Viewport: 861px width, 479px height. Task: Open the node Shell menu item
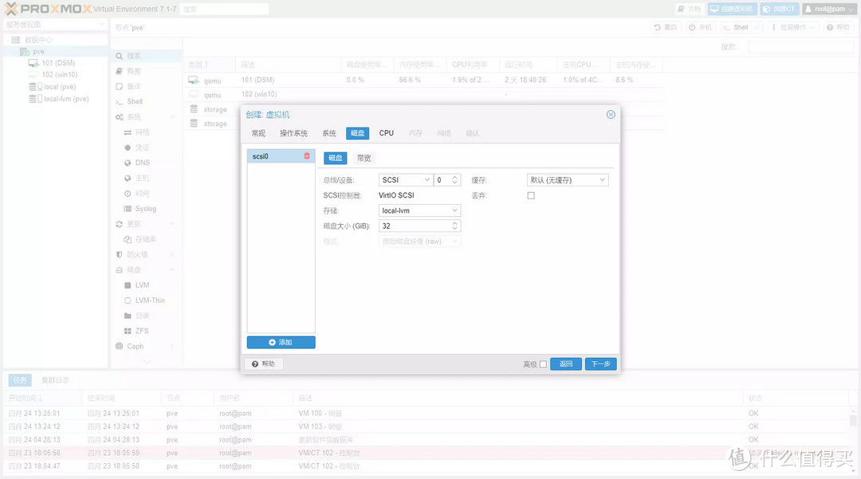tap(147, 101)
